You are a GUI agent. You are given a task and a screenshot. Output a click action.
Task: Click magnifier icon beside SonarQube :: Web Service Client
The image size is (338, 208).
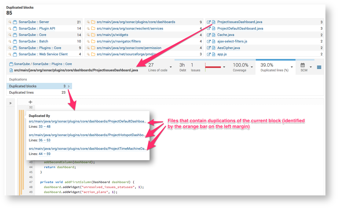tap(10, 54)
